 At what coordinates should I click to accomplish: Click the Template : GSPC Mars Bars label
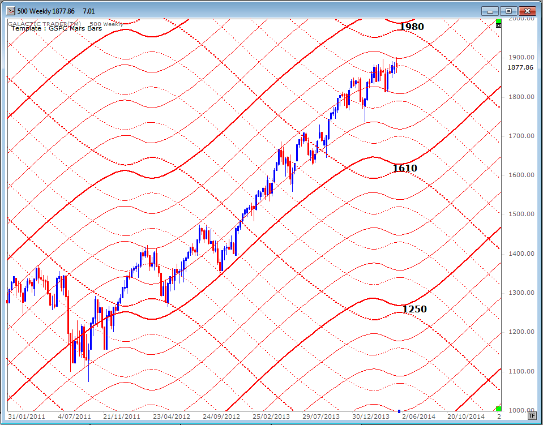coord(57,28)
